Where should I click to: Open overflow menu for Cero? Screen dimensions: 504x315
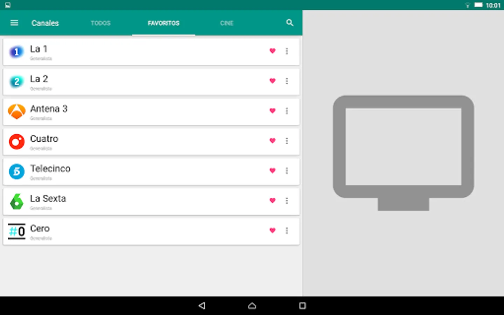click(287, 231)
